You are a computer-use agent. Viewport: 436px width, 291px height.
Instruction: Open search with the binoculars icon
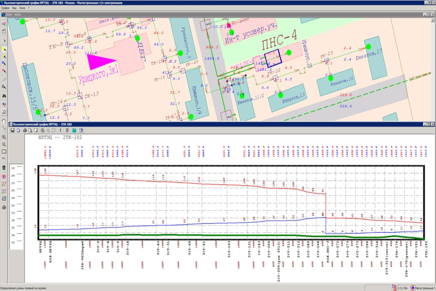4,95
